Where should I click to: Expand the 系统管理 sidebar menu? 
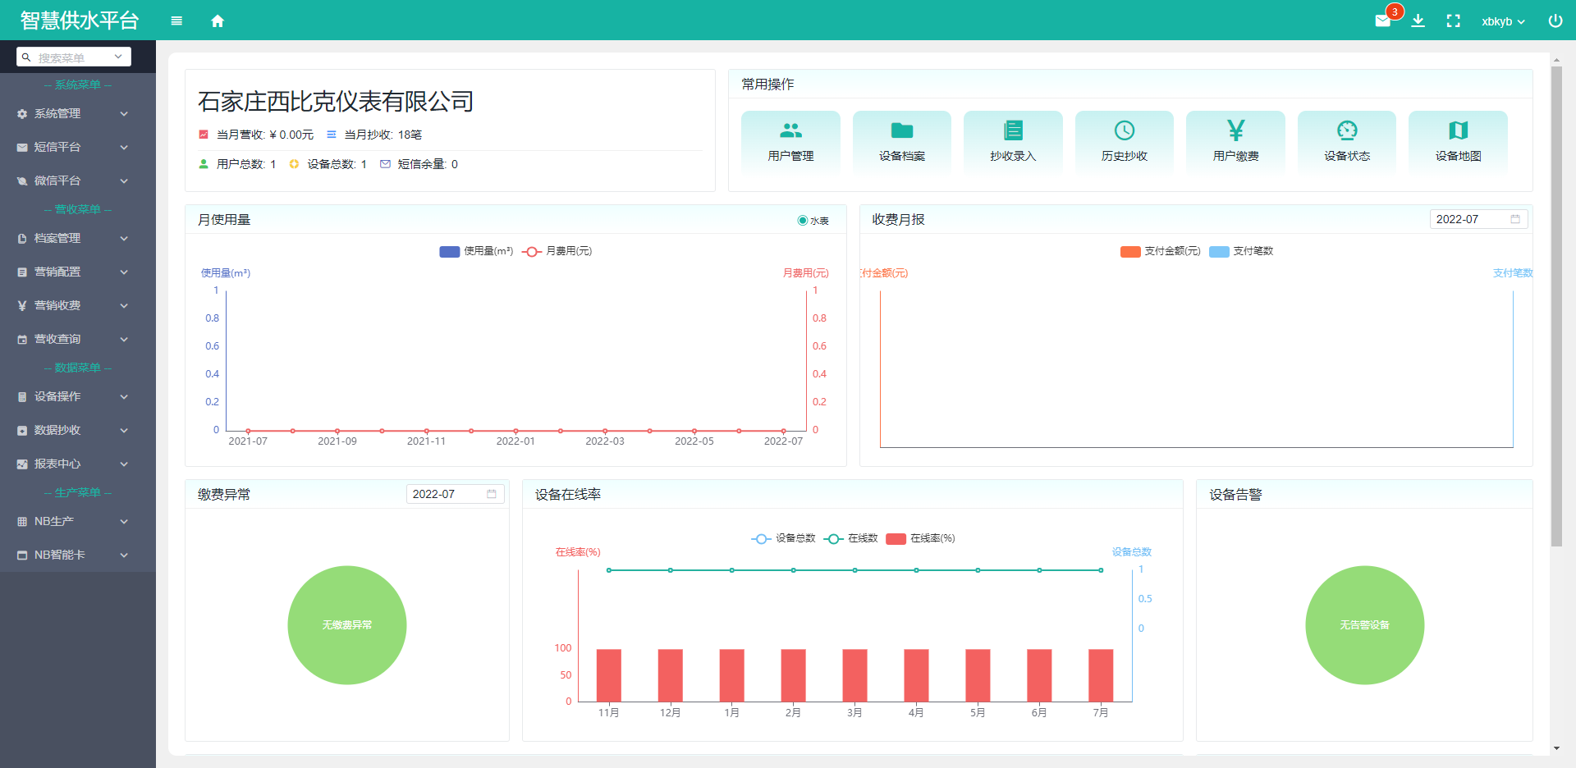74,114
